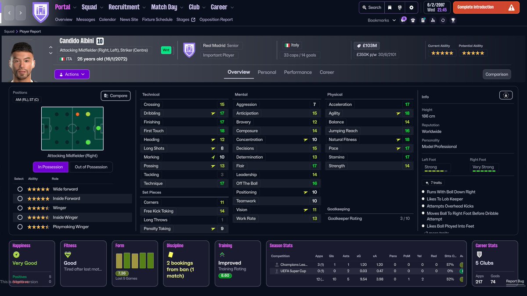Open the Personal tab
This screenshot has width=527, height=296.
pos(267,72)
